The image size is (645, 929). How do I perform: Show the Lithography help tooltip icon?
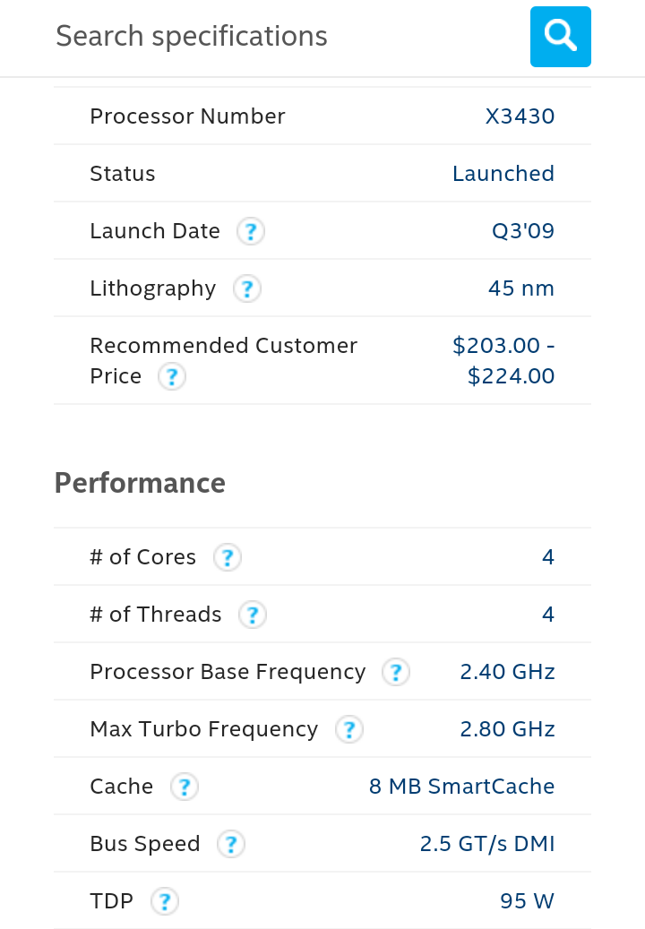coord(246,289)
